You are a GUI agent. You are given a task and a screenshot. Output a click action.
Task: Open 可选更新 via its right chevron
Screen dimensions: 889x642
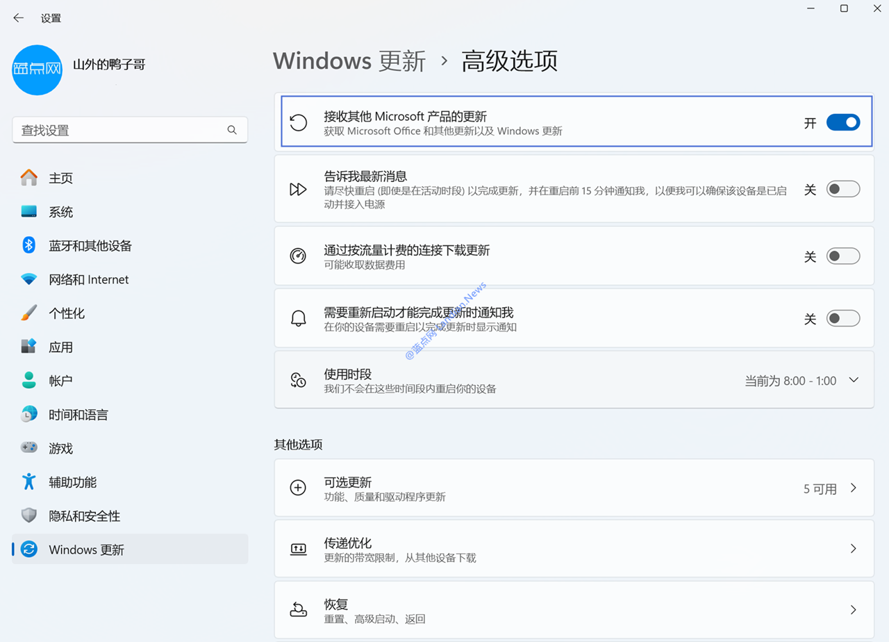[x=854, y=488]
